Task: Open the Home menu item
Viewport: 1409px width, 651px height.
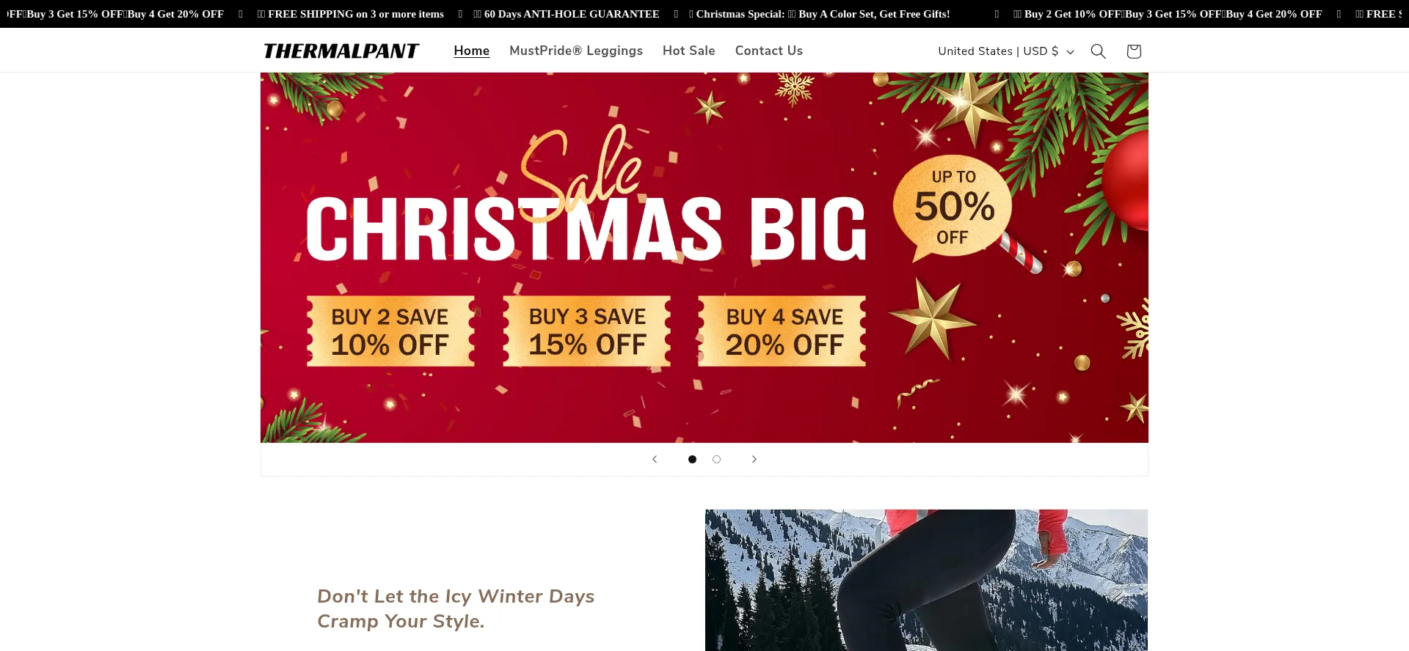Action: click(x=471, y=51)
